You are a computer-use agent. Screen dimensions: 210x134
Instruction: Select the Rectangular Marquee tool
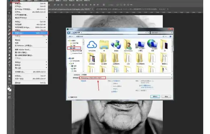[9, 16]
